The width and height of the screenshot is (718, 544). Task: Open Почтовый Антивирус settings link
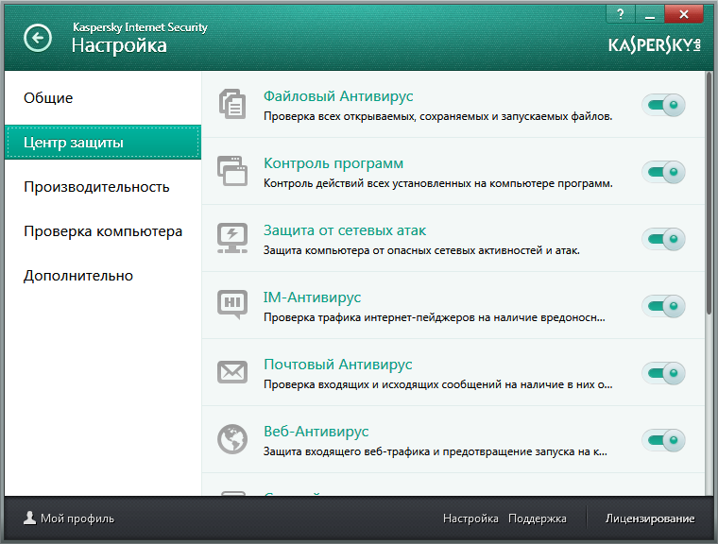point(338,365)
